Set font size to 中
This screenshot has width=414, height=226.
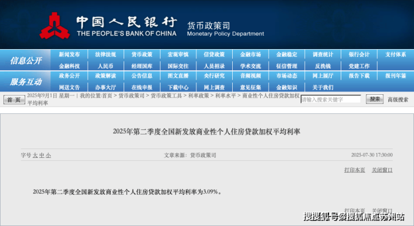click(x=42, y=155)
